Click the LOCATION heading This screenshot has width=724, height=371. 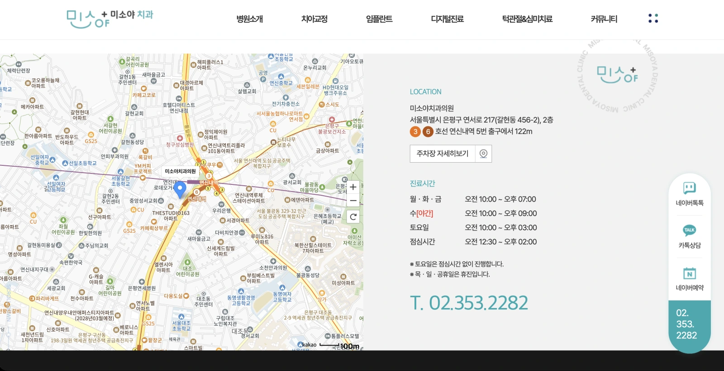click(x=425, y=92)
